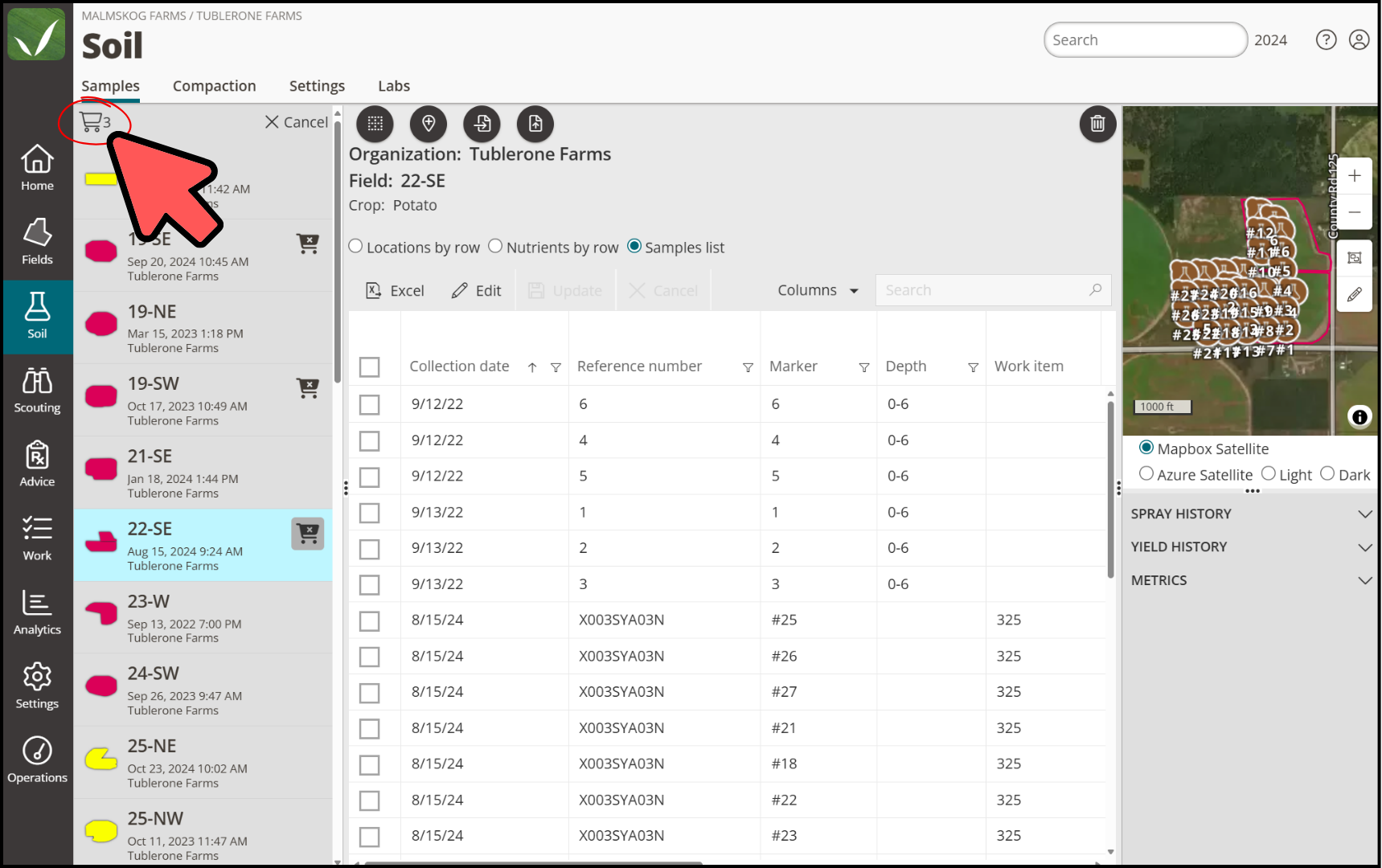Check the select-all header checkbox
The width and height of the screenshot is (1382, 868).
[x=369, y=367]
